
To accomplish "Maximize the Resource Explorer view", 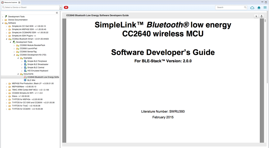I will click(x=266, y=2).
